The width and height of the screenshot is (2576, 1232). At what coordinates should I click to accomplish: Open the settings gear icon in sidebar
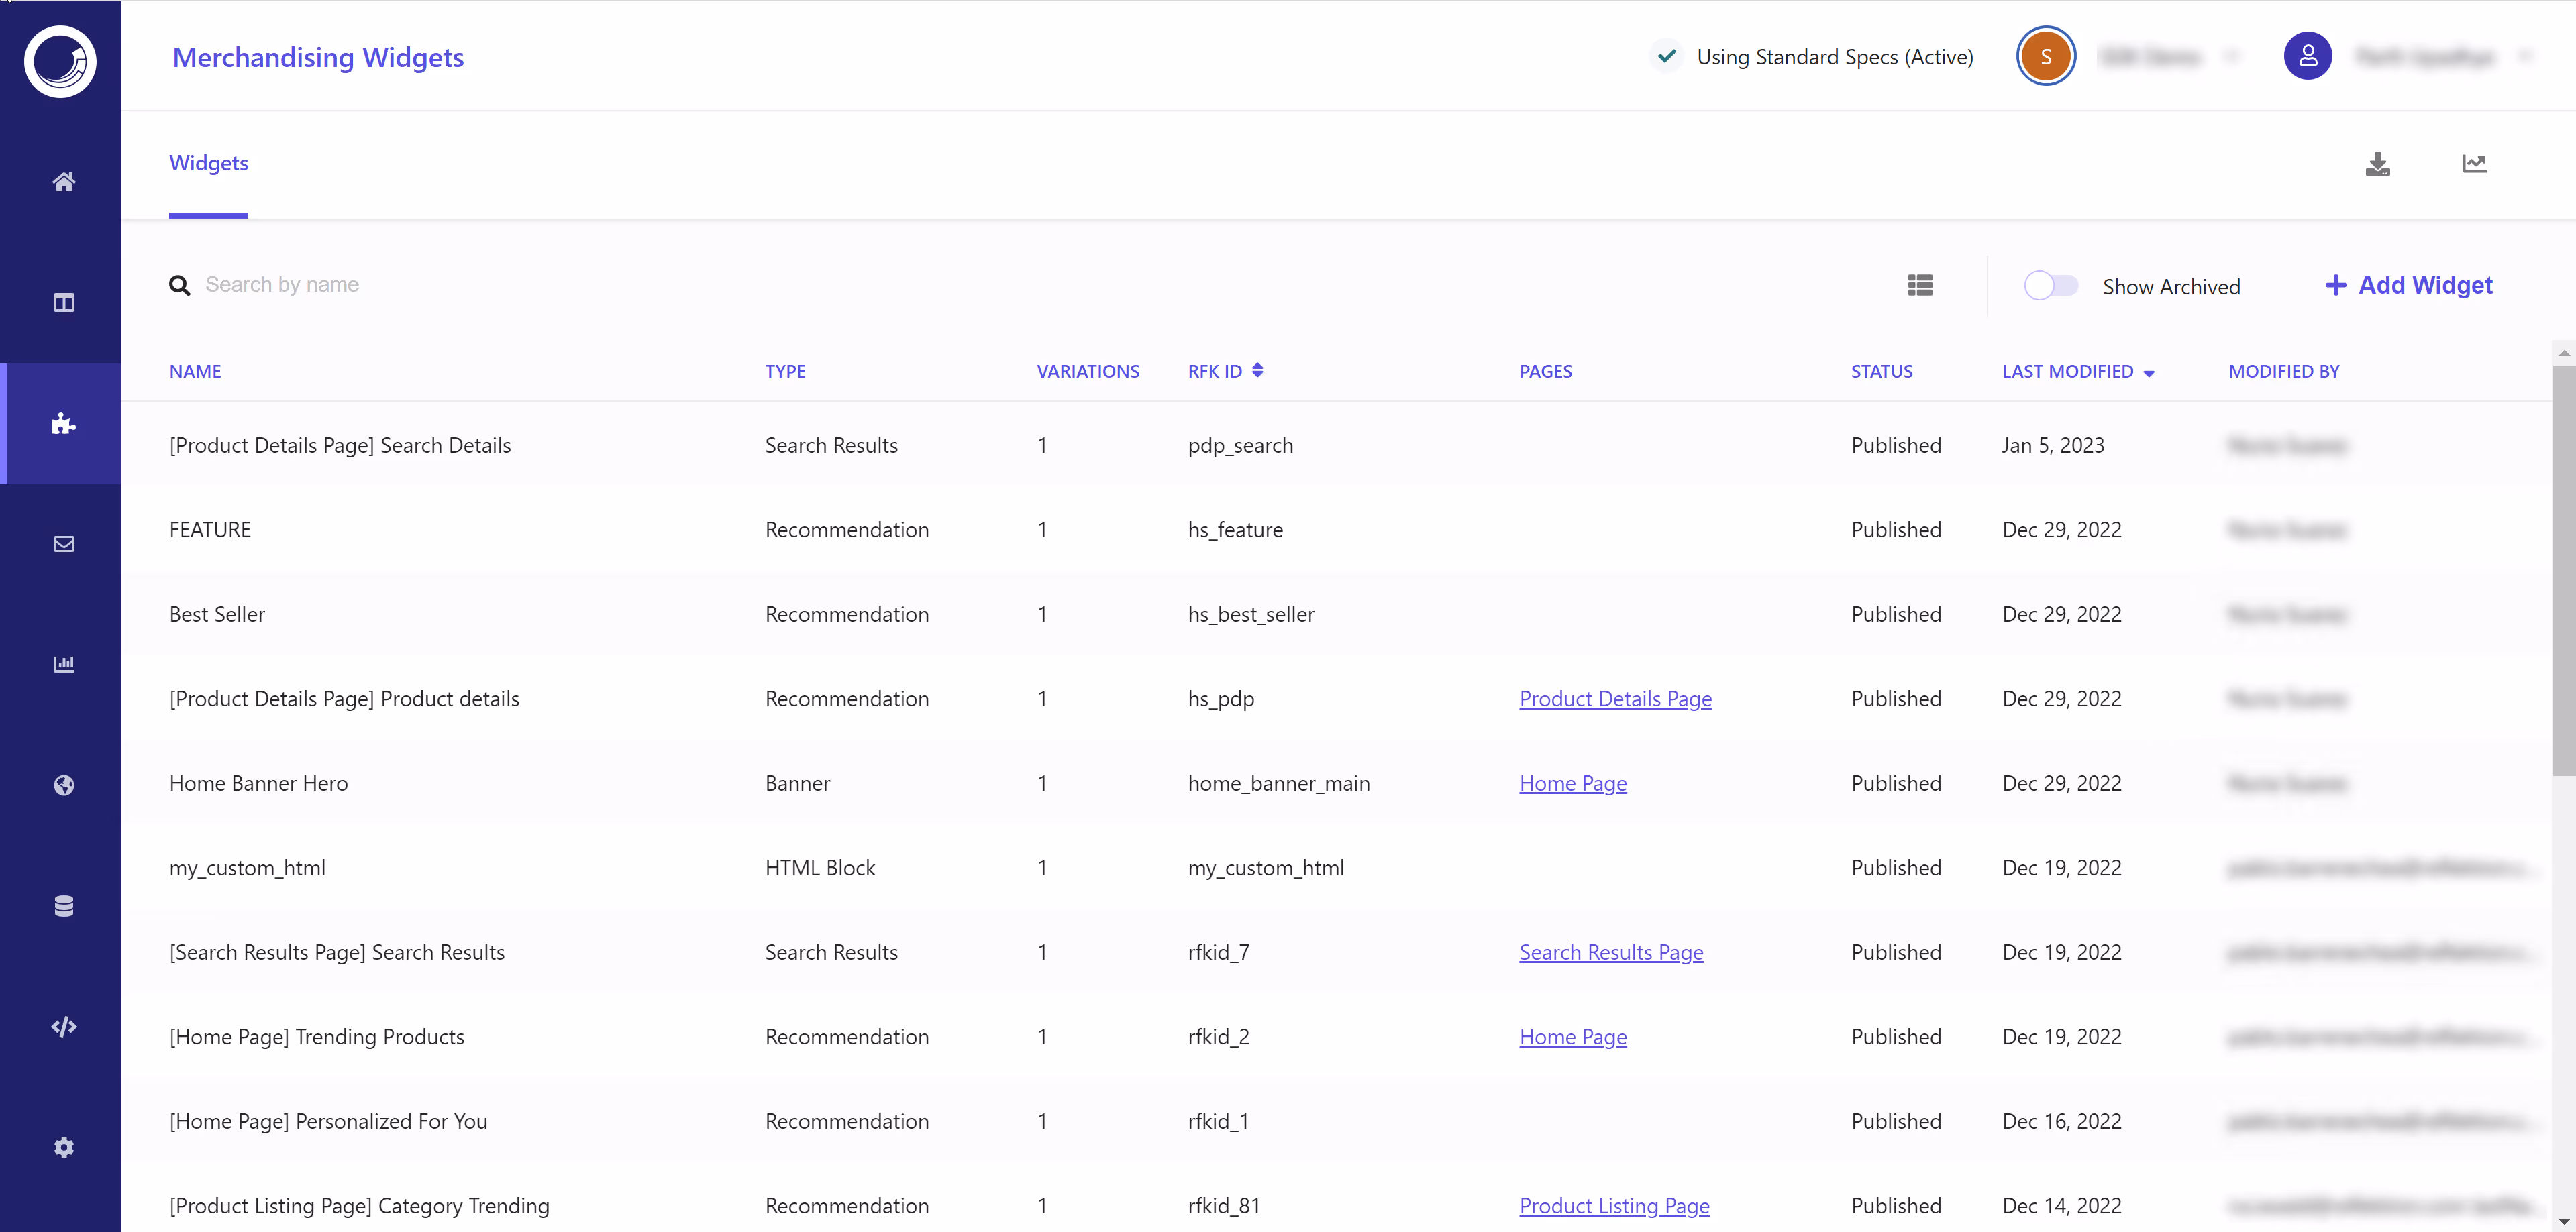coord(62,1147)
